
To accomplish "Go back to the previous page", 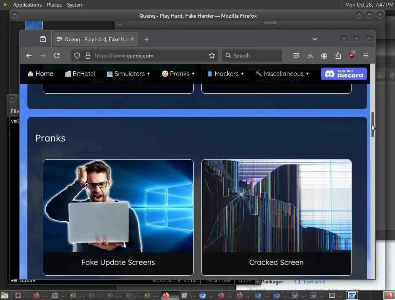I will [x=29, y=56].
